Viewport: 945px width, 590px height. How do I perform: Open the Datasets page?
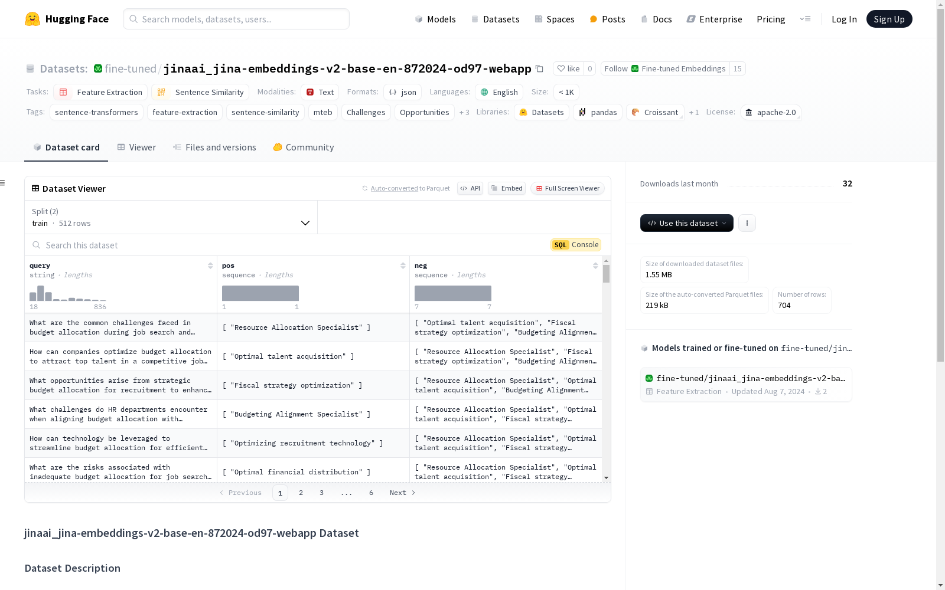click(x=495, y=19)
